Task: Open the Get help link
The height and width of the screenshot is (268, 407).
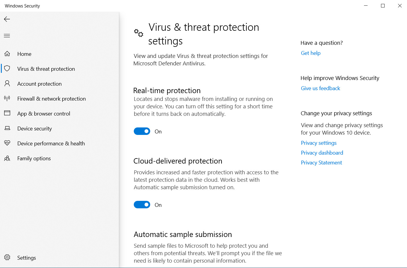Action: 311,53
